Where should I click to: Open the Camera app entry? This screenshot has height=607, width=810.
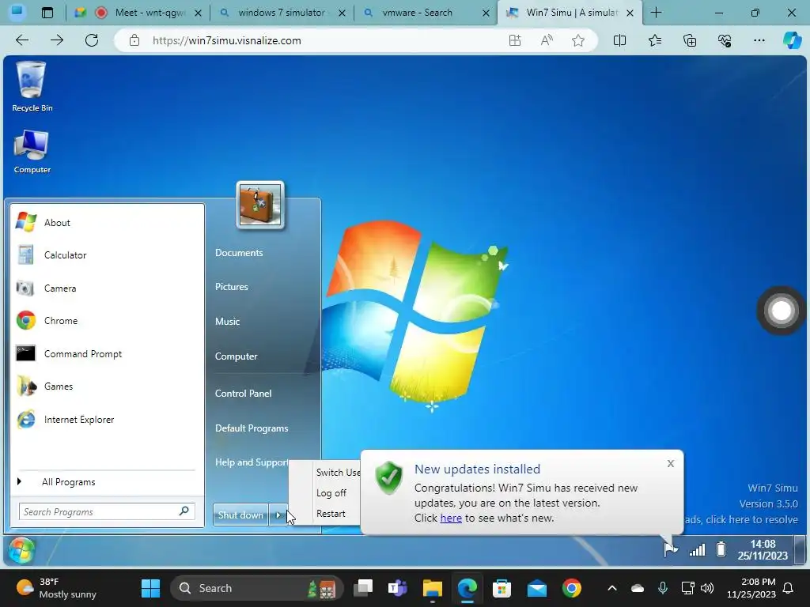(x=107, y=288)
